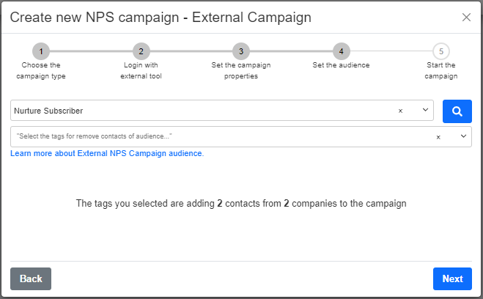
Task: Select the step 3 circle indicator
Action: 241,51
